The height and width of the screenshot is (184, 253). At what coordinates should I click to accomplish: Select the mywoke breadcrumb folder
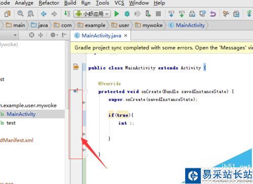[149, 25]
